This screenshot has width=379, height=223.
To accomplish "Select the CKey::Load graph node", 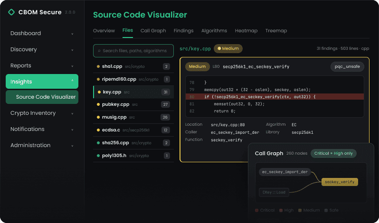I will tap(274, 192).
